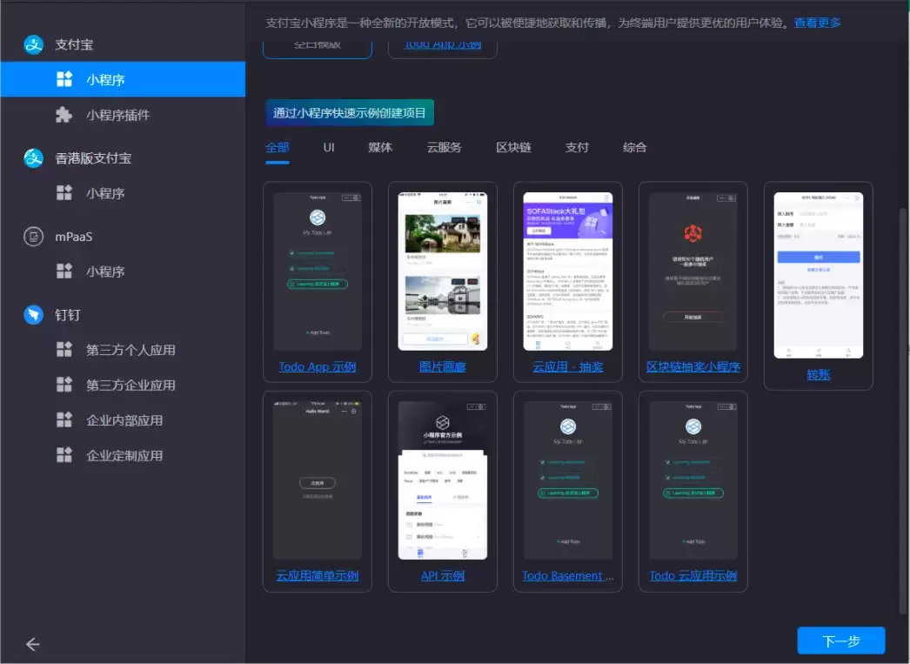Image resolution: width=910 pixels, height=664 pixels.
Task: Click the mPaaS platform icon
Action: tap(34, 237)
